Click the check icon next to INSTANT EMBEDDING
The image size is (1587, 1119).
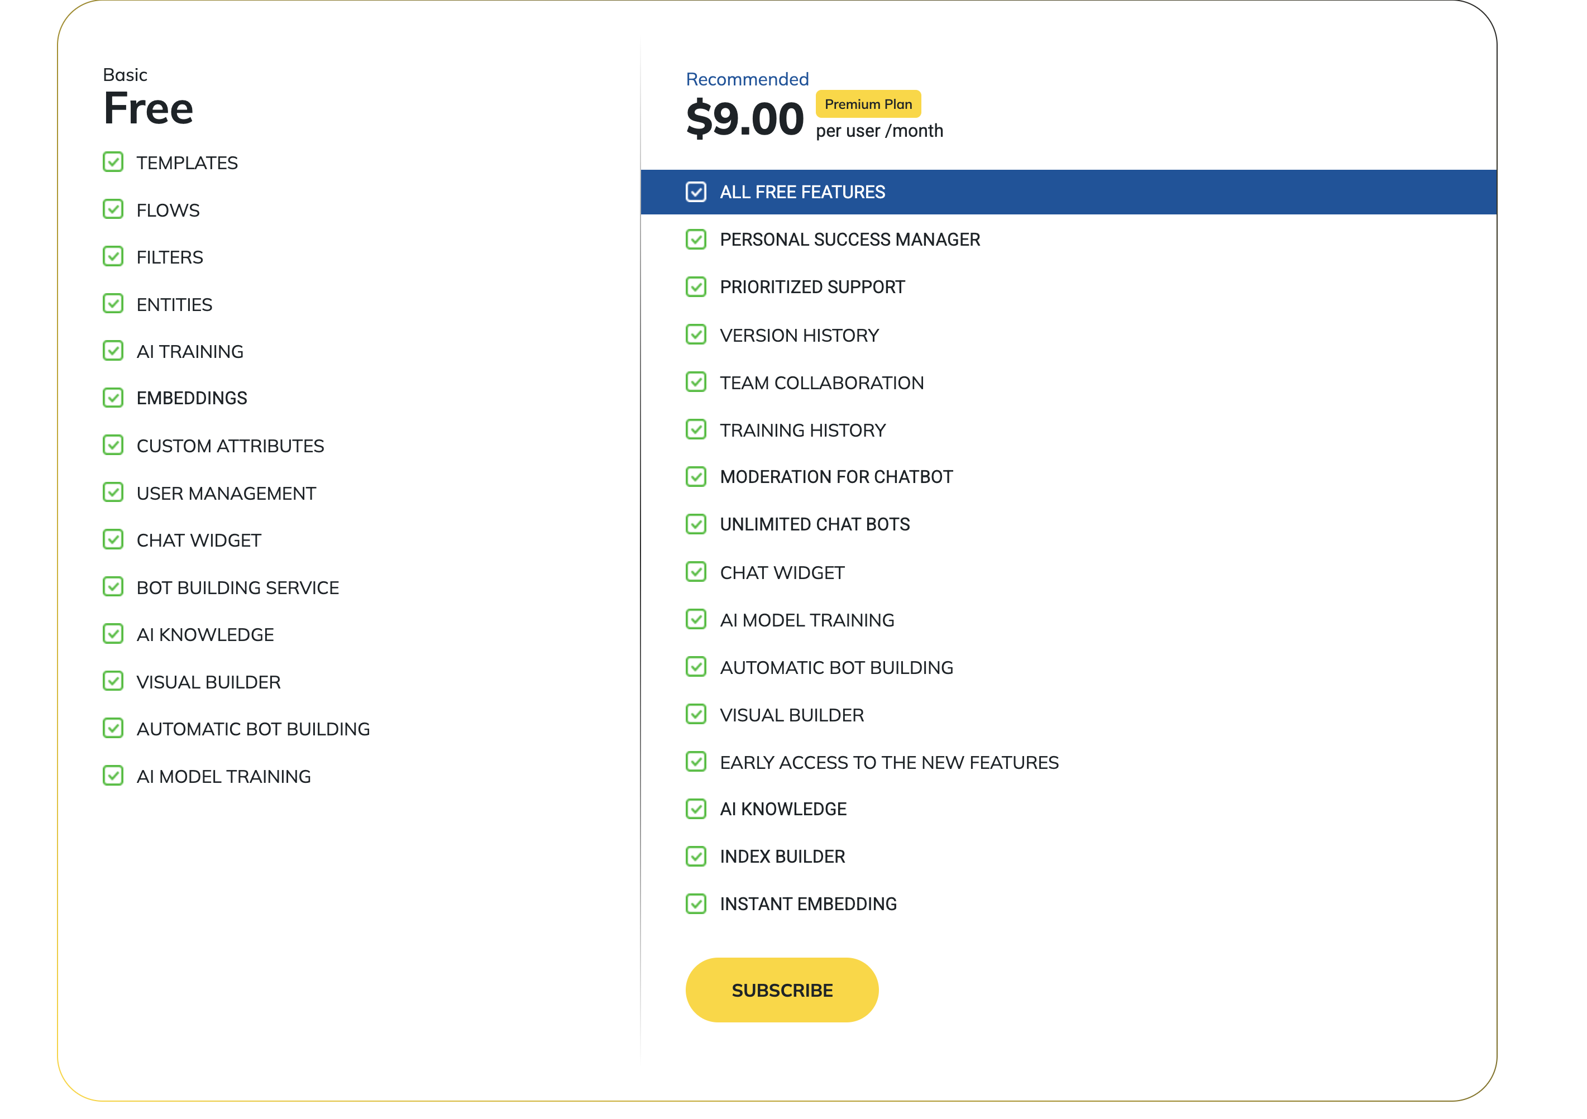pos(696,903)
